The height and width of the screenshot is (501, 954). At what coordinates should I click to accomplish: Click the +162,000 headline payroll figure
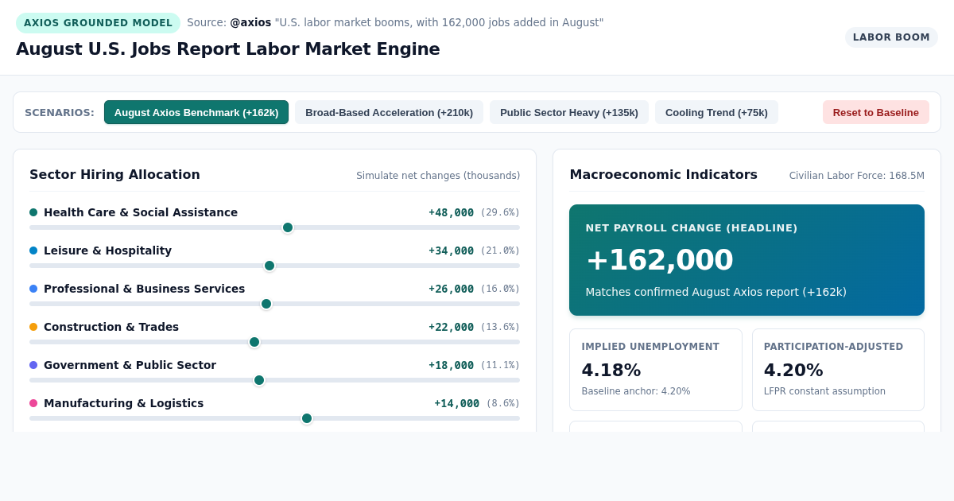[x=659, y=260]
